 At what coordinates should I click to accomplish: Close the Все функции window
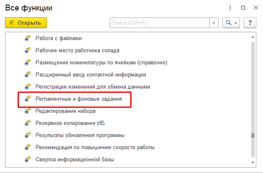(x=256, y=8)
